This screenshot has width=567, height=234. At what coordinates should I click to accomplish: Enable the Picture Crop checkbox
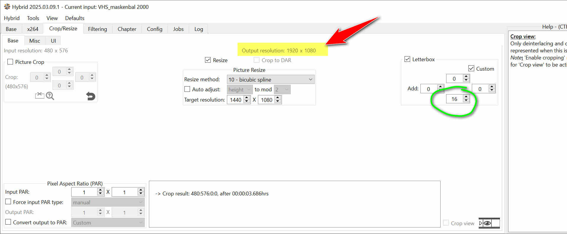[x=10, y=62]
